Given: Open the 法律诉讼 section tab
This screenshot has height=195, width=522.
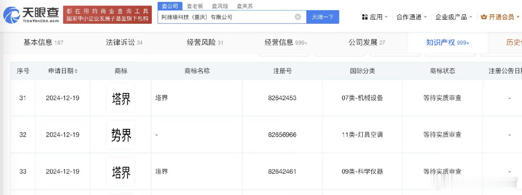Looking at the screenshot, I should (x=124, y=42).
